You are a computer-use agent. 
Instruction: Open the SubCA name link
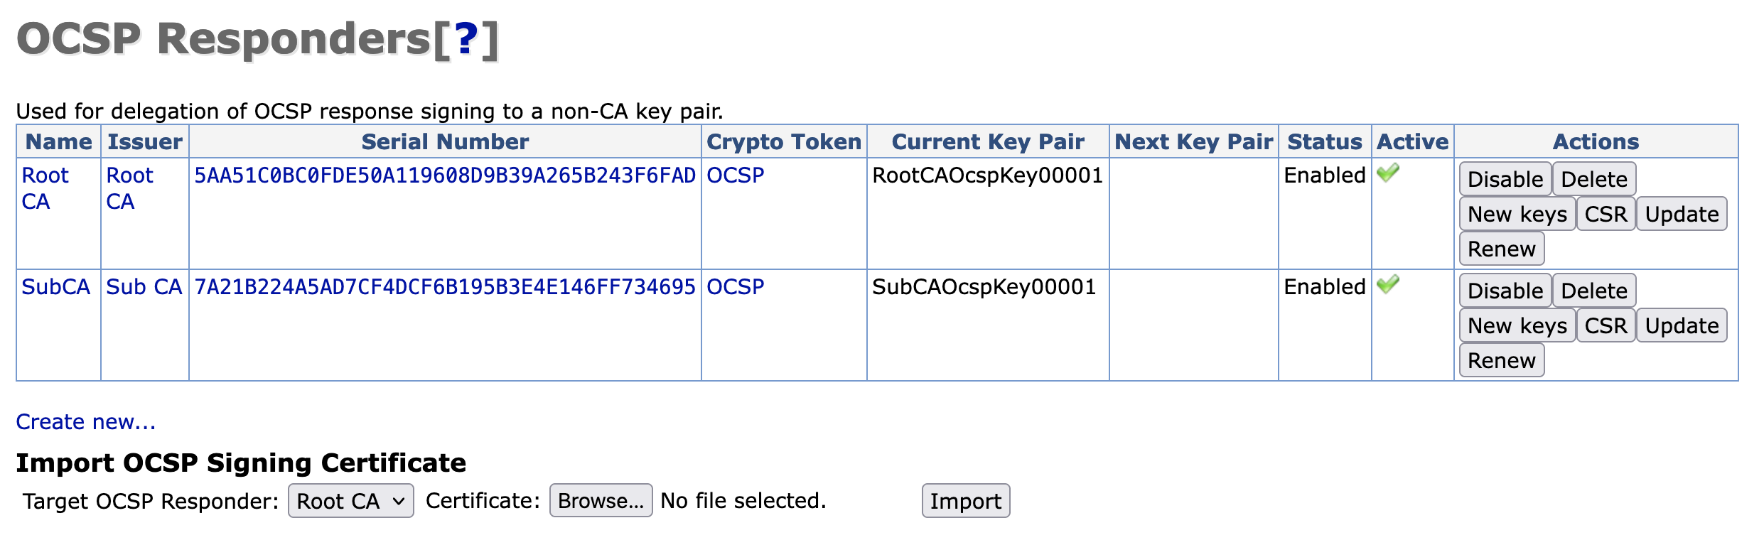coord(55,287)
